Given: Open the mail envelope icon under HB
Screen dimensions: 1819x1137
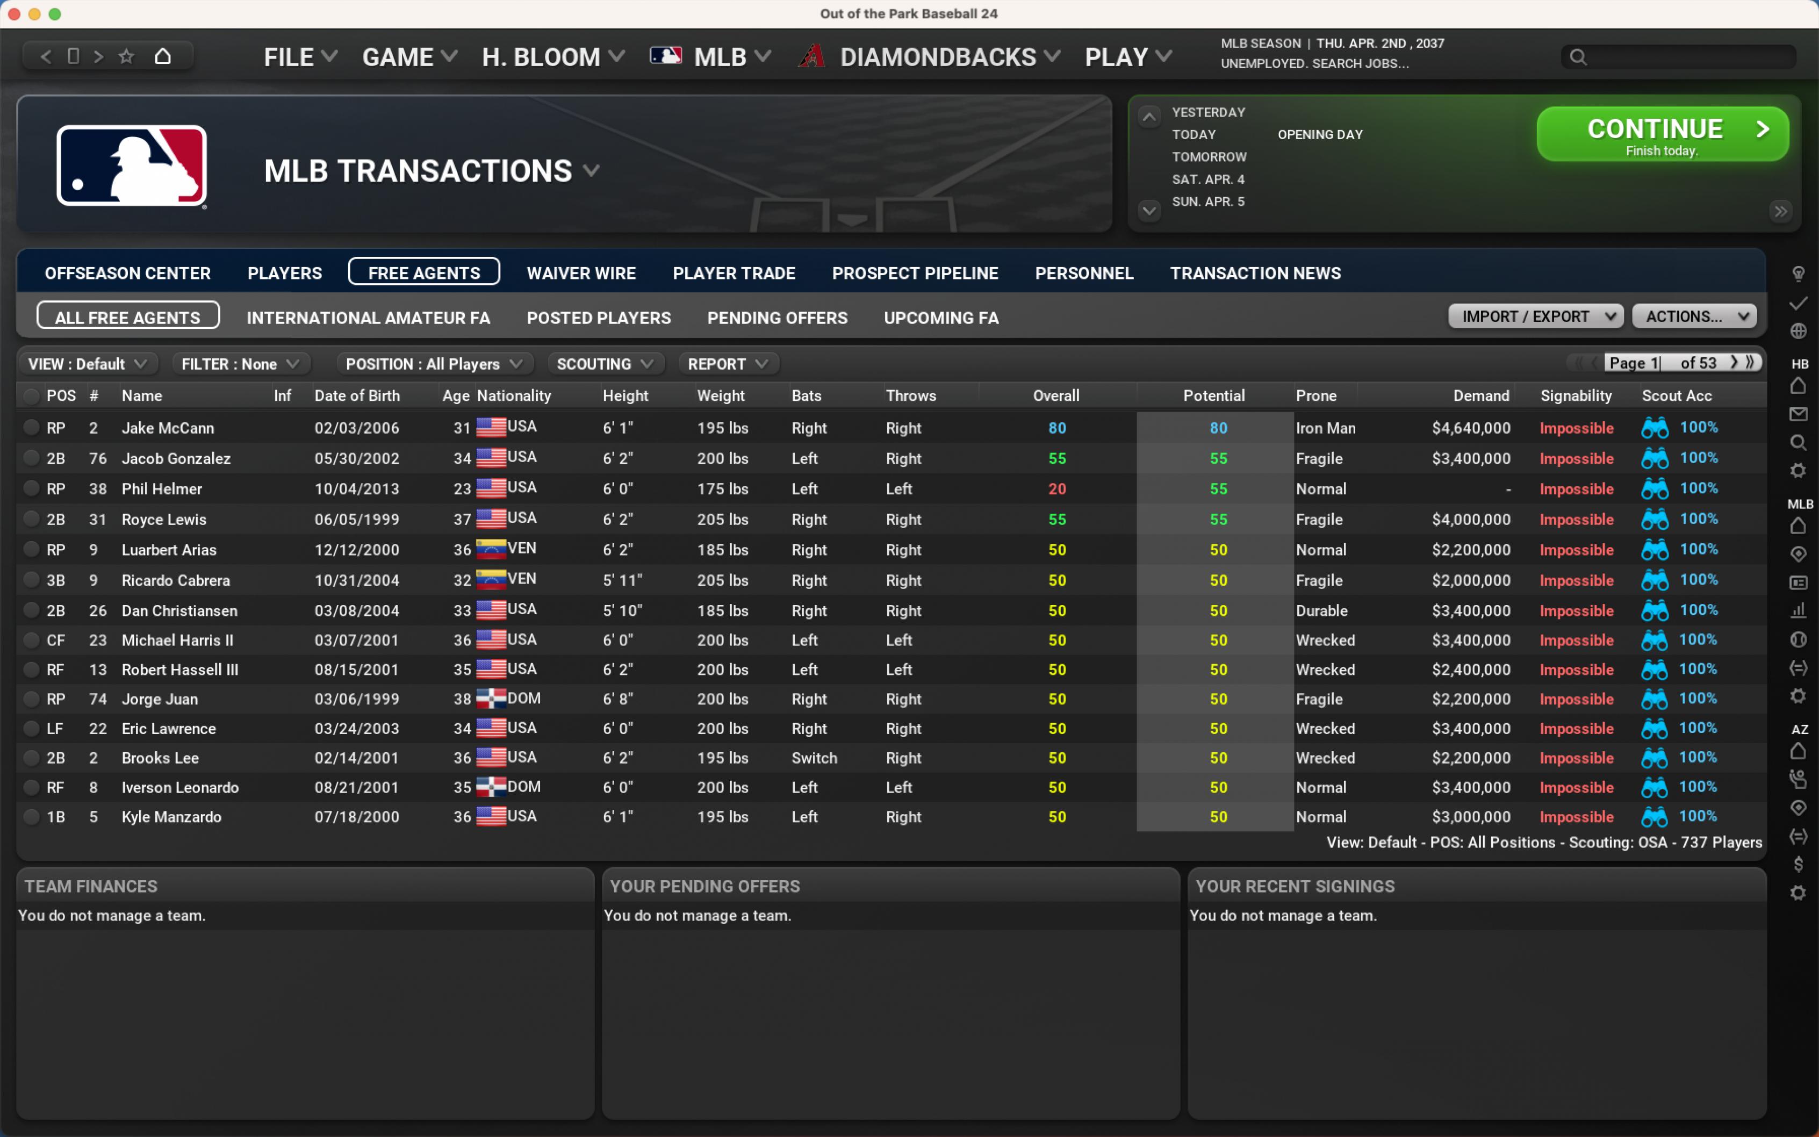Looking at the screenshot, I should 1798,414.
